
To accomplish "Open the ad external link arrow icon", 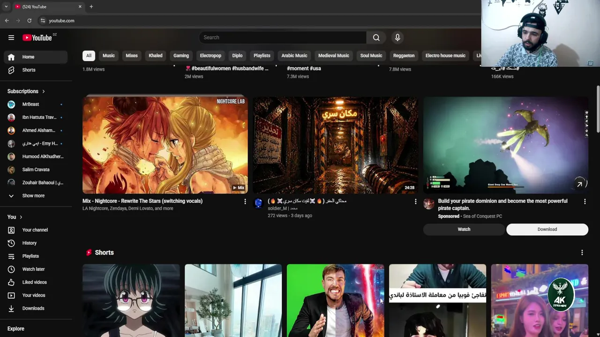I will [x=580, y=184].
